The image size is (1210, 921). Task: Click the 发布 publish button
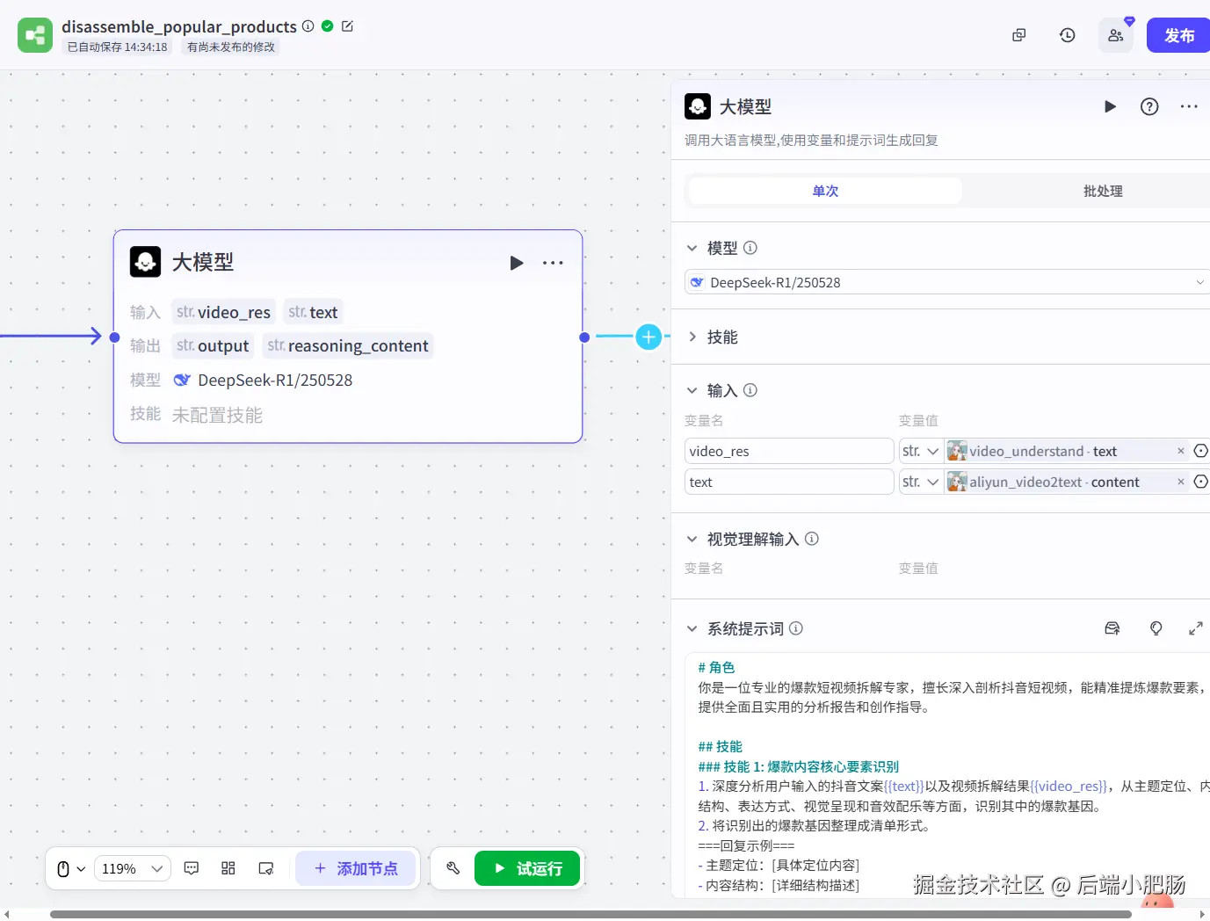click(x=1178, y=35)
